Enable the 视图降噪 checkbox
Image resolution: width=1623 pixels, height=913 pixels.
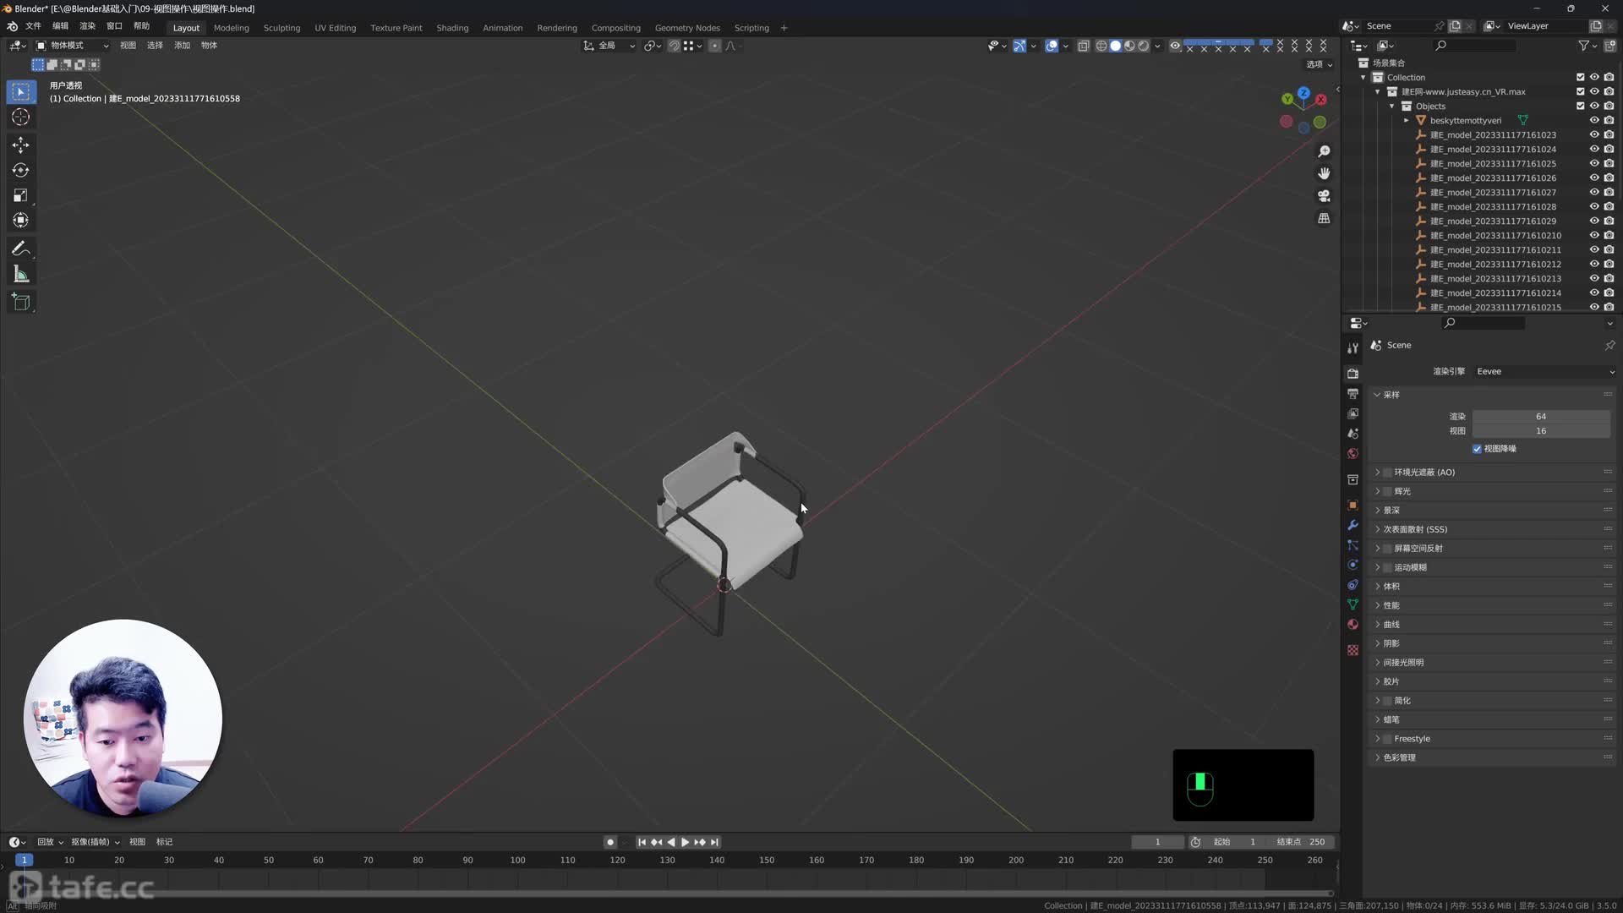1477,449
